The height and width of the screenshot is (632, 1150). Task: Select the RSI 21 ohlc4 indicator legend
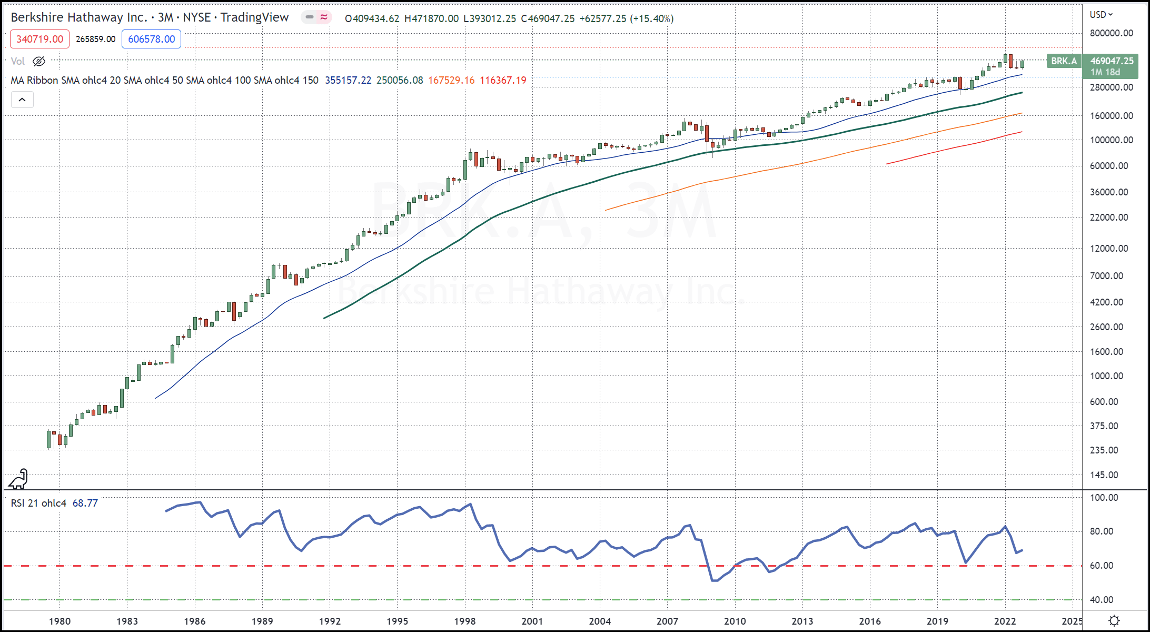tap(38, 503)
